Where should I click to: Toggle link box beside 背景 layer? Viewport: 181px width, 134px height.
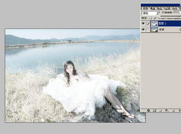point(148,30)
